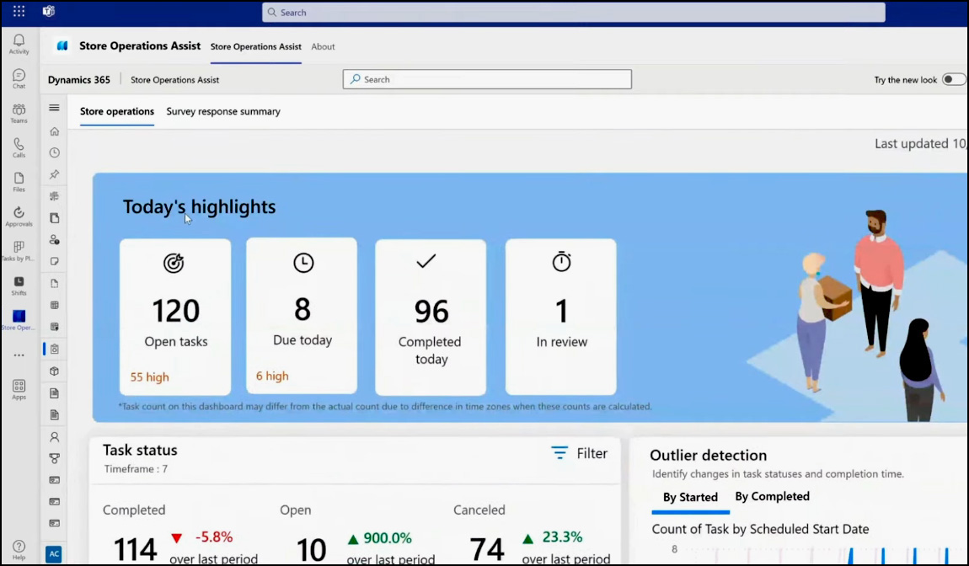Viewport: 969px width, 566px height.
Task: Open Shifts app
Action: tap(19, 286)
